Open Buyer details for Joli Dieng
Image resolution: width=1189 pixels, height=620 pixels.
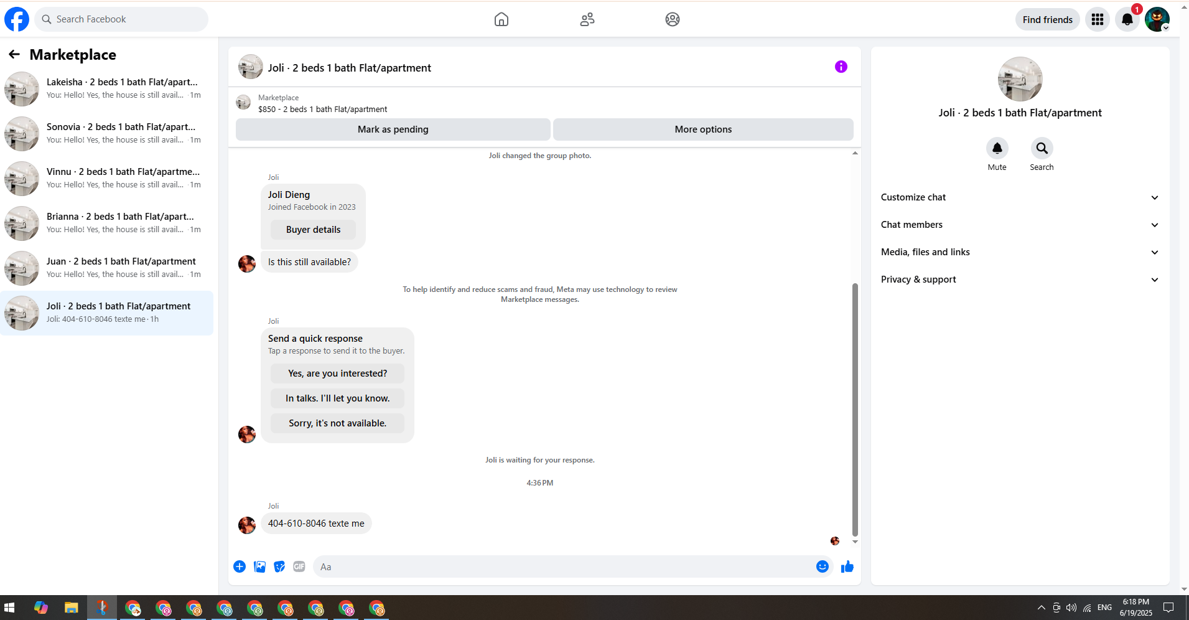(314, 230)
